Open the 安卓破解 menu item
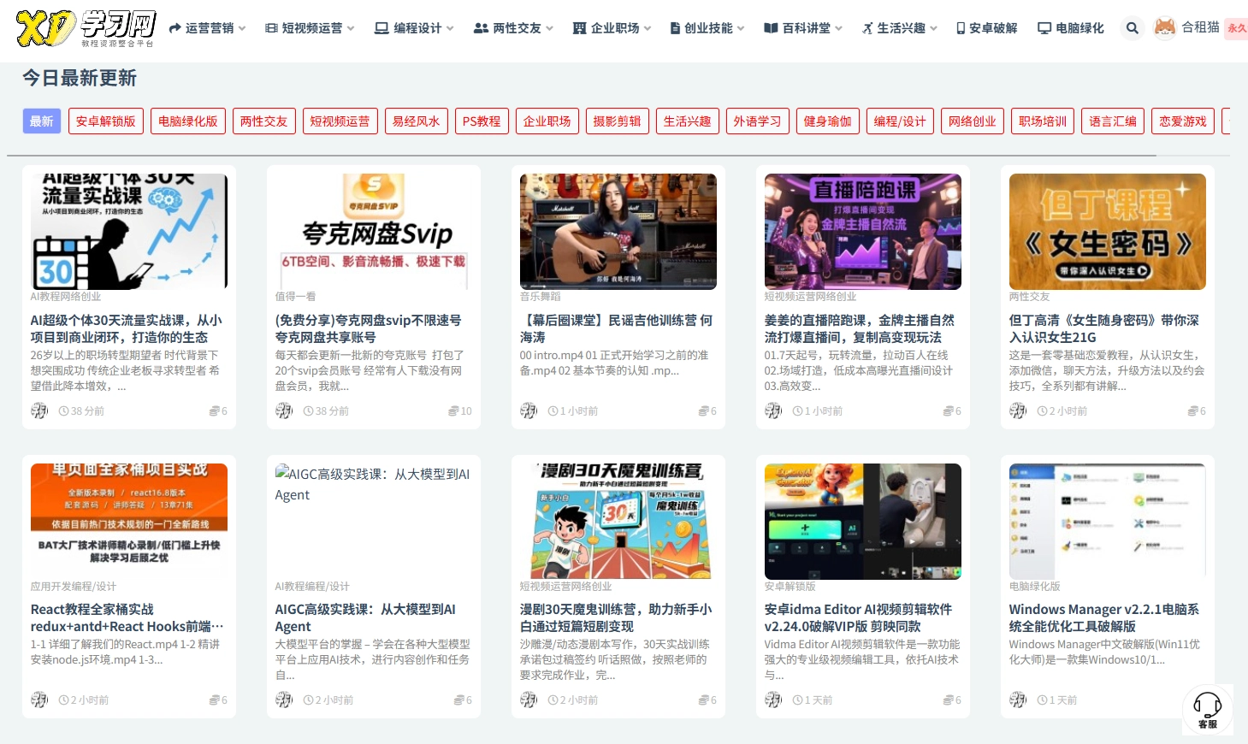 pyautogui.click(x=986, y=28)
